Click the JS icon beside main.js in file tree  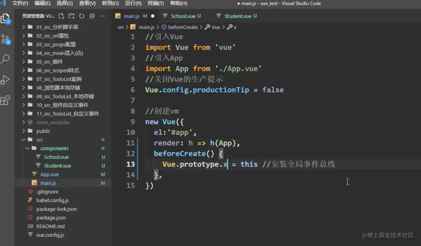(x=34, y=183)
